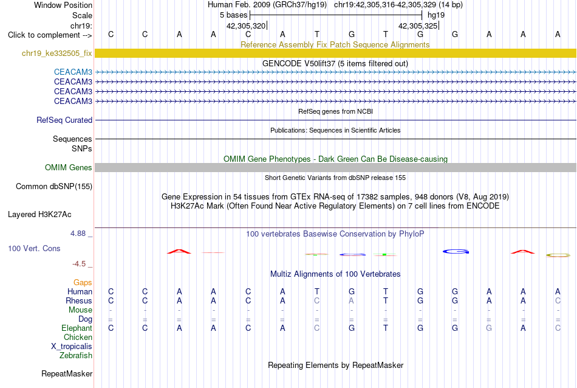Click the Sequences track label
The width and height of the screenshot is (577, 388).
pos(72,139)
